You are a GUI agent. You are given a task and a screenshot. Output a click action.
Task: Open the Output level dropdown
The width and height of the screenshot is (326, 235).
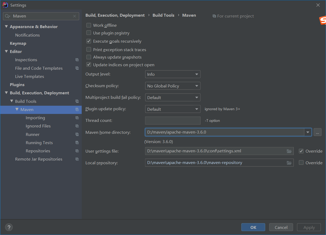[173, 74]
